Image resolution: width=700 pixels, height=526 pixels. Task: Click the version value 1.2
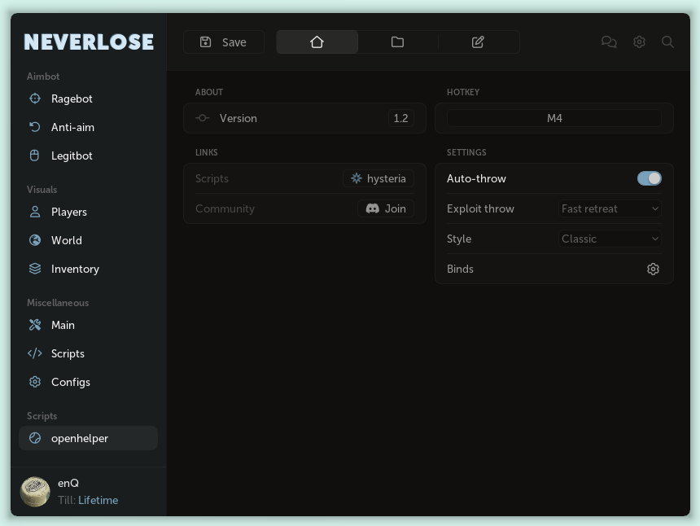pyautogui.click(x=400, y=118)
